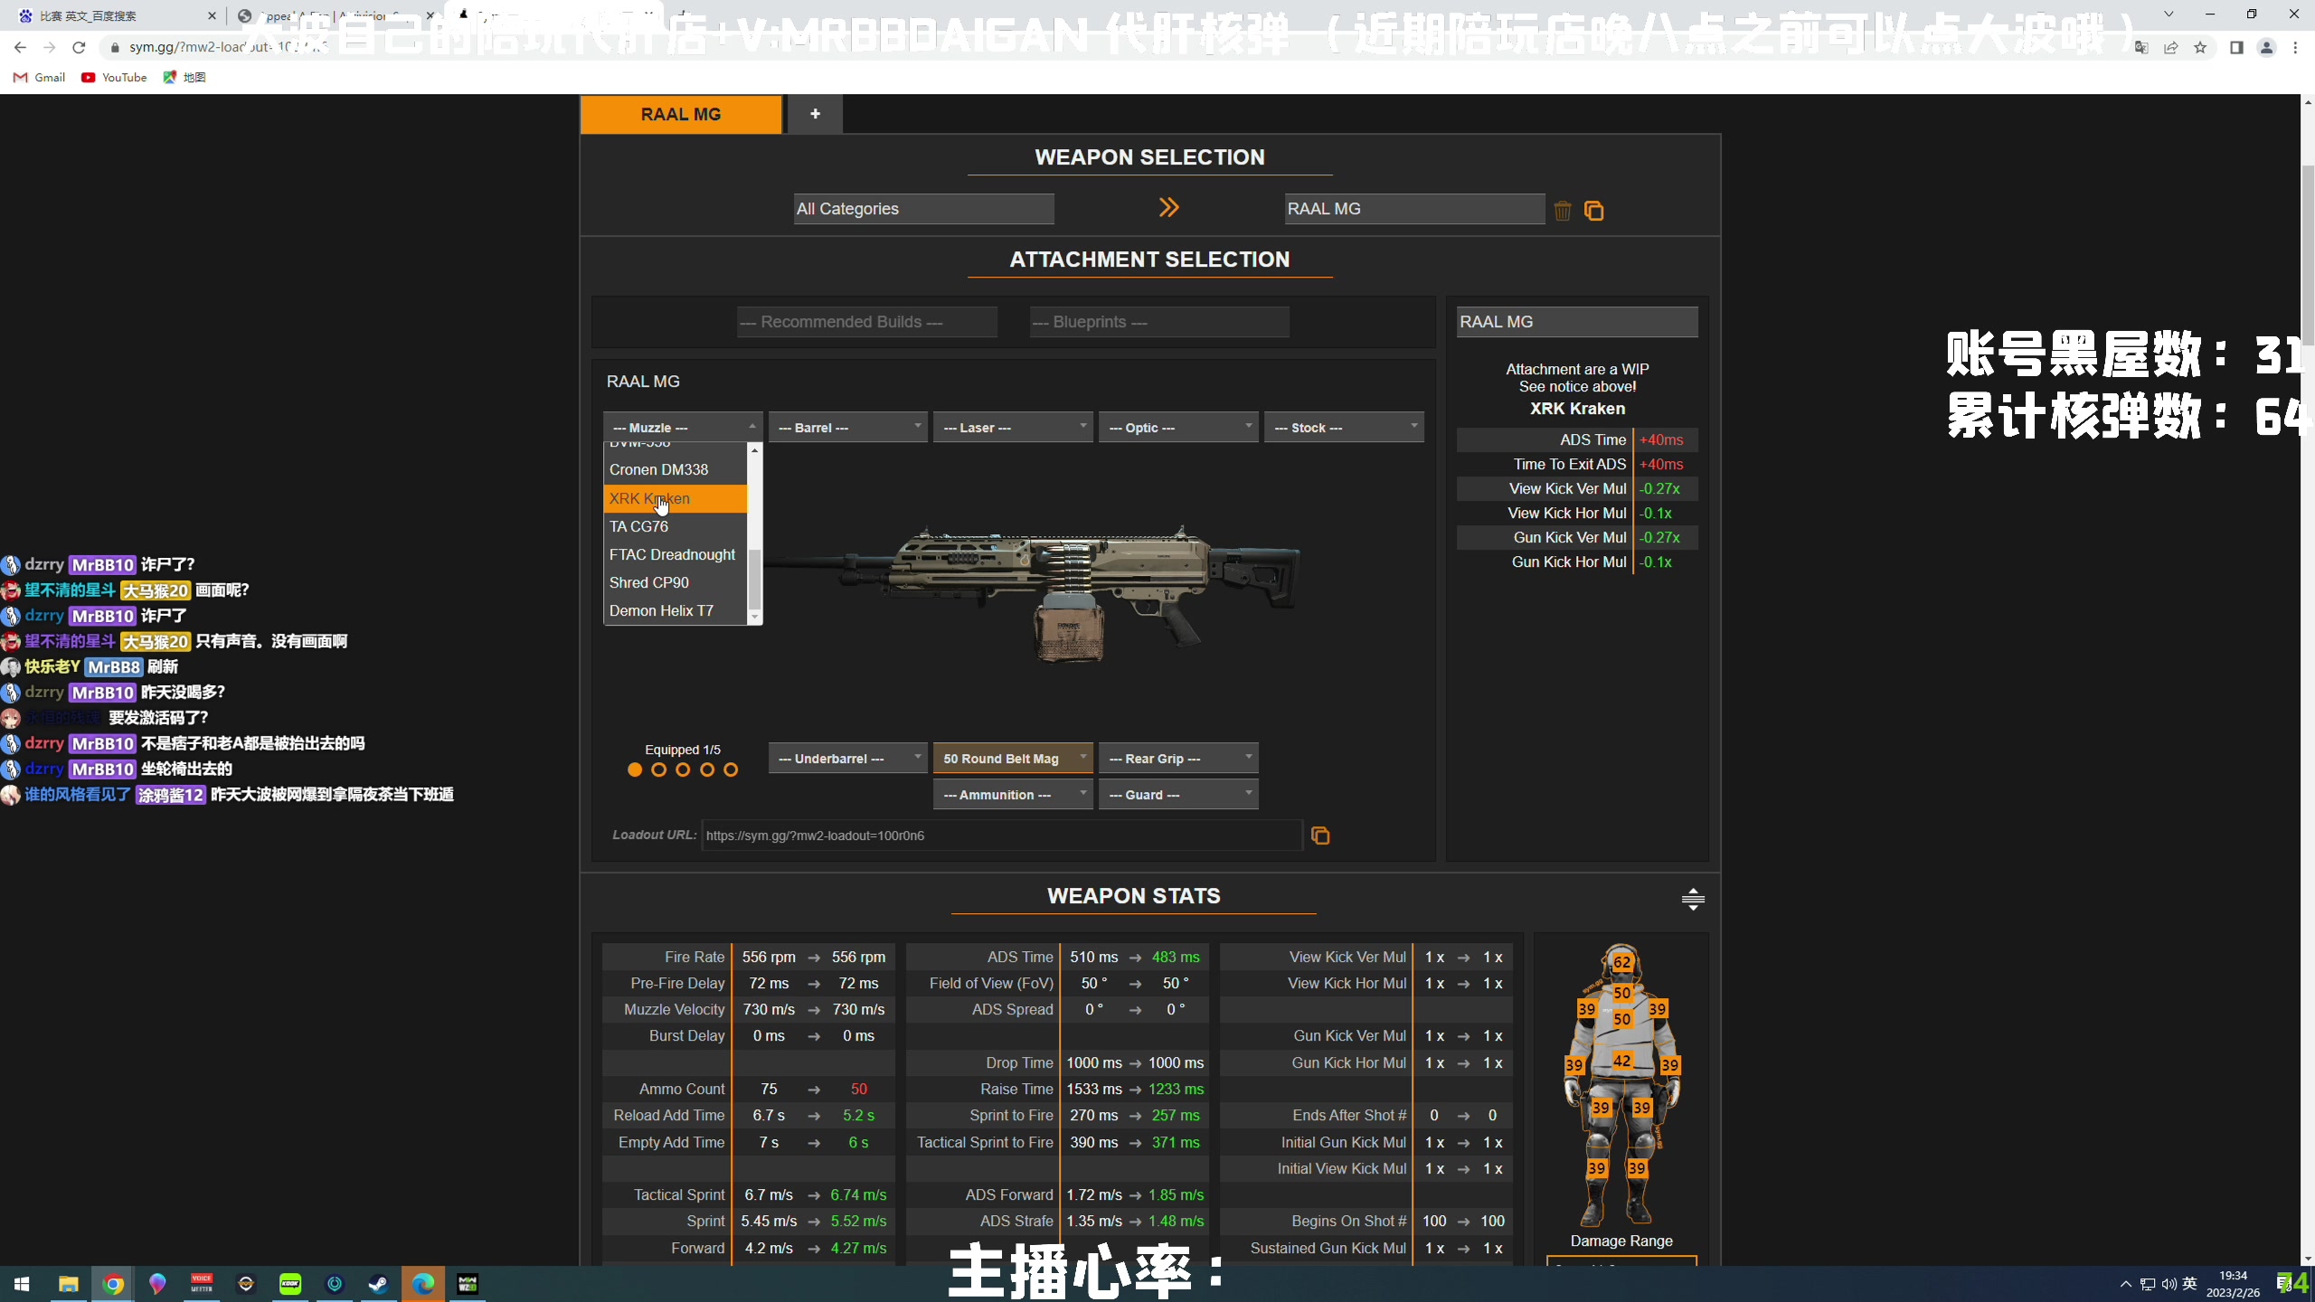2315x1302 pixels.
Task: Open the 50 Round Belt Mag dropdown
Action: pyautogui.click(x=1014, y=759)
